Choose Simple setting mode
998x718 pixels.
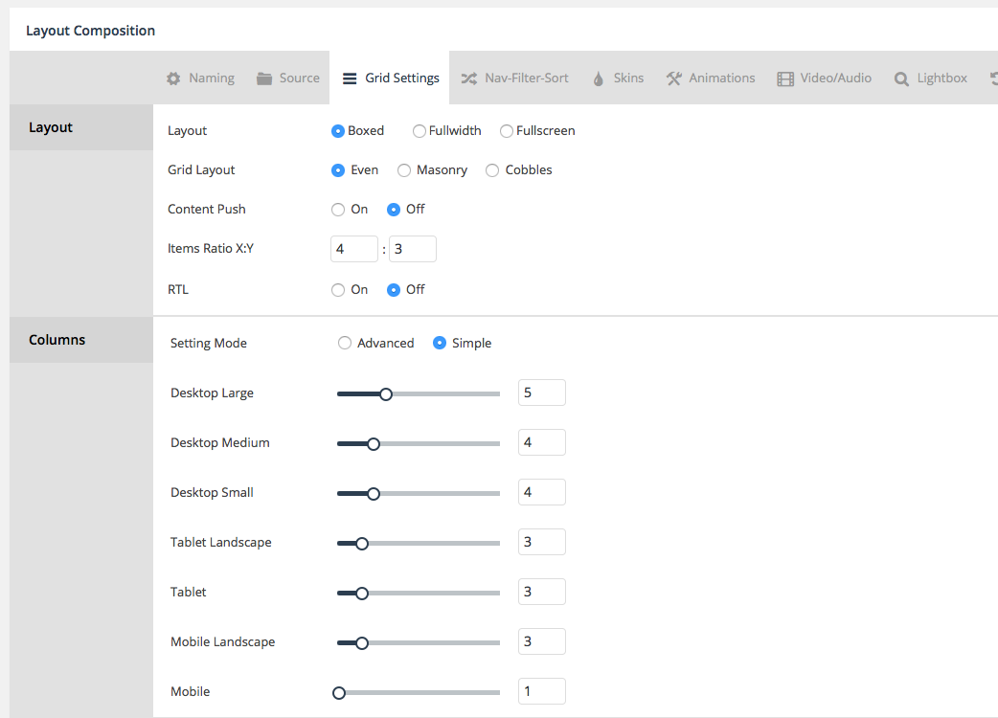click(x=440, y=343)
